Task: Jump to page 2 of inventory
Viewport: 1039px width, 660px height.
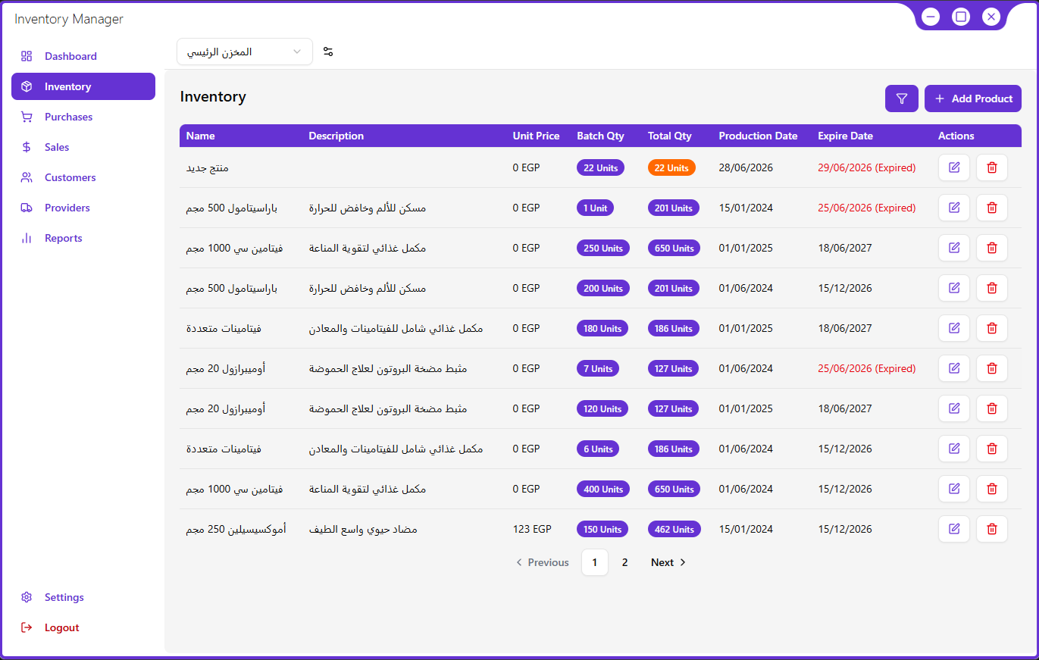Action: 625,562
